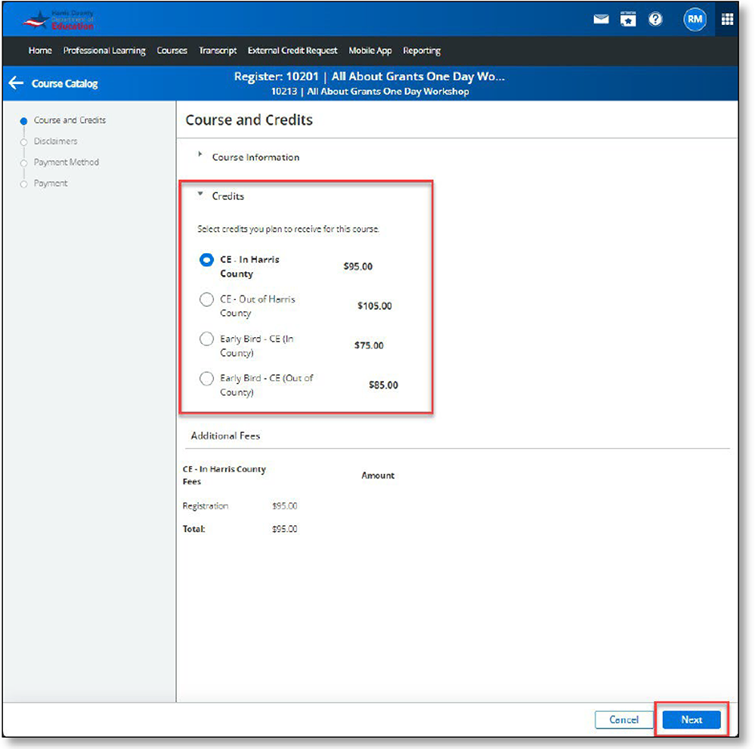This screenshot has width=755, height=749.
Task: Open the Transcript menu item
Action: coord(218,51)
